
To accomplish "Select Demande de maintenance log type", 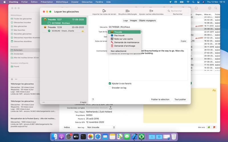I will [124, 42].
